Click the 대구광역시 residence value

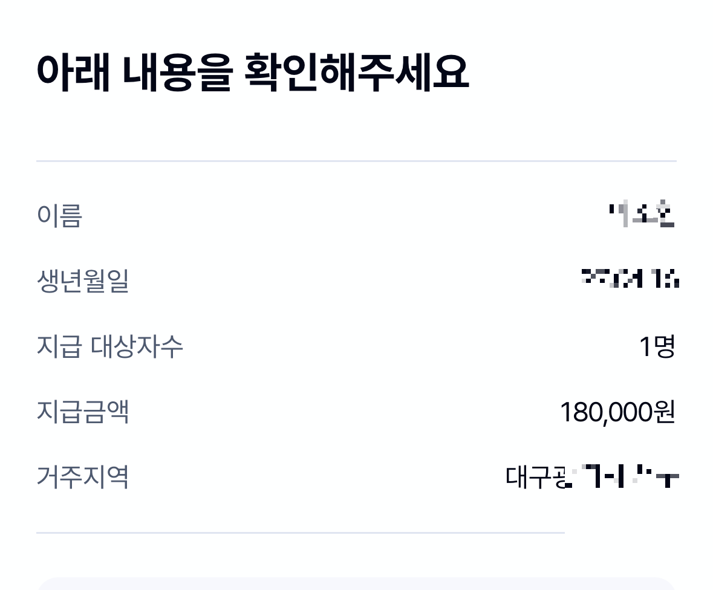point(593,476)
